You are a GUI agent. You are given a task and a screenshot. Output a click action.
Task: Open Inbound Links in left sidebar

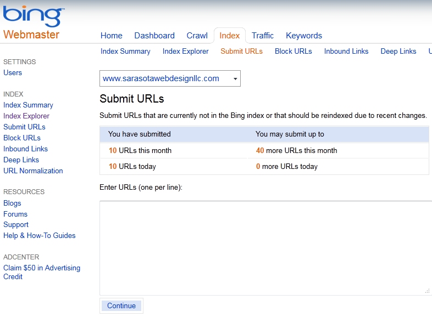[x=25, y=149]
